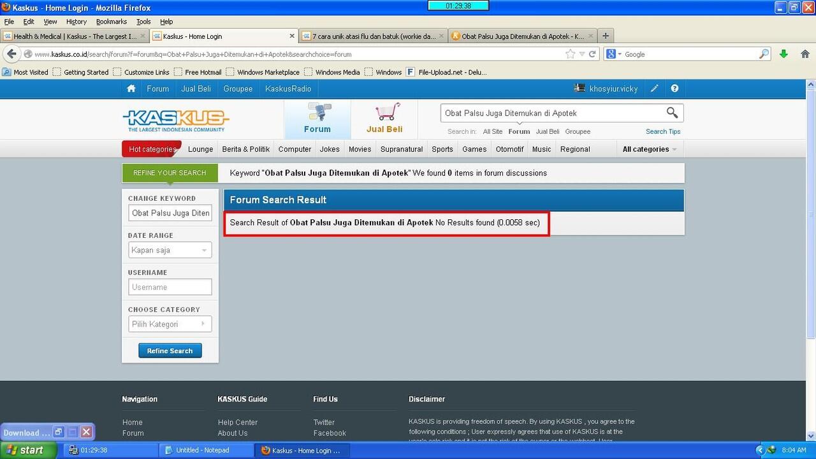Open khosyiur.vicky user profile link
Screen dimensions: 816x459
click(x=614, y=89)
